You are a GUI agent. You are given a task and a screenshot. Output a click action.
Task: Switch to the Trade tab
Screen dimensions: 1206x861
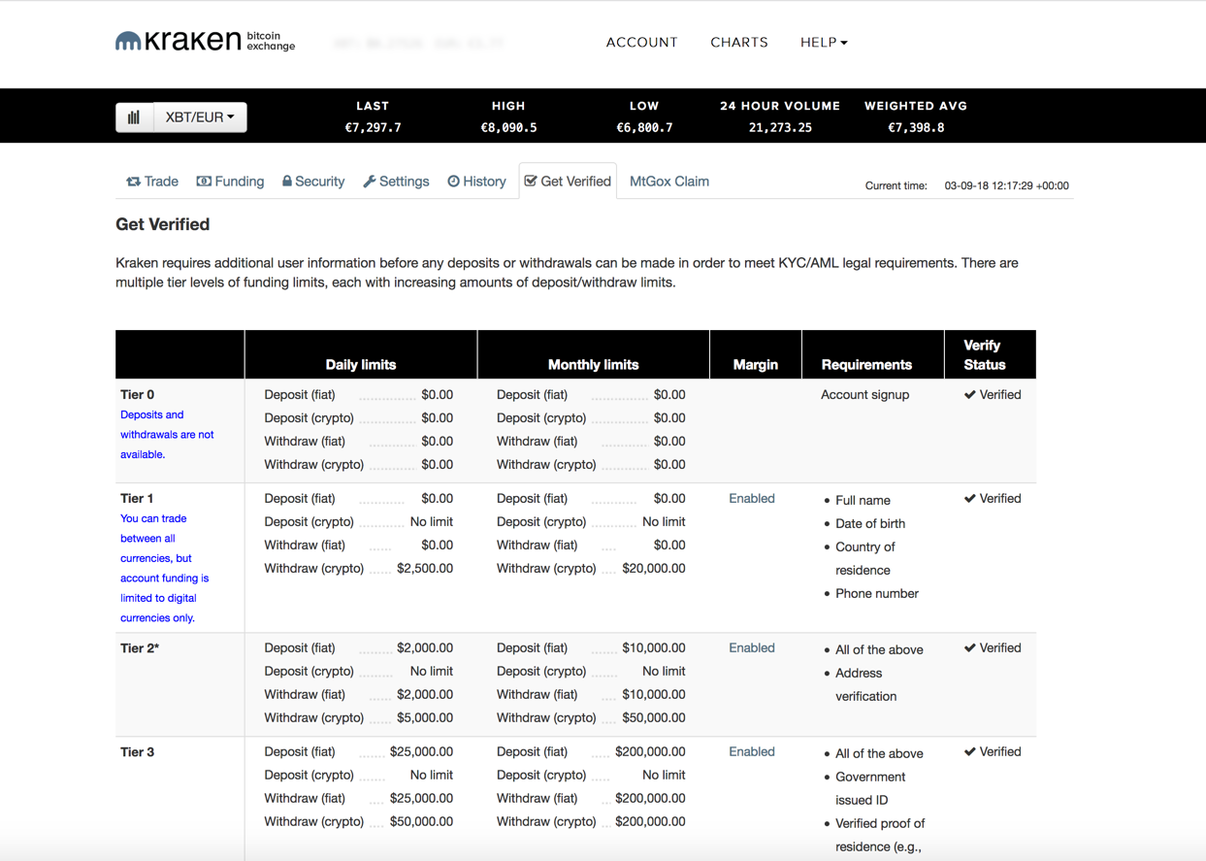point(152,182)
